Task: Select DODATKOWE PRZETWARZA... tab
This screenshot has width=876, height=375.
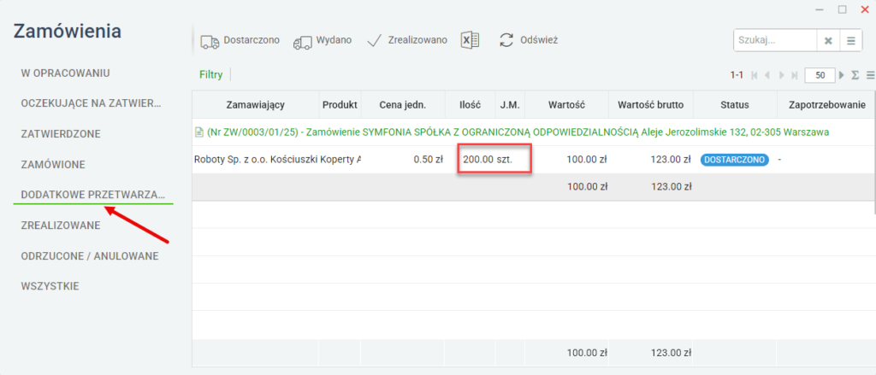Action: pos(93,195)
